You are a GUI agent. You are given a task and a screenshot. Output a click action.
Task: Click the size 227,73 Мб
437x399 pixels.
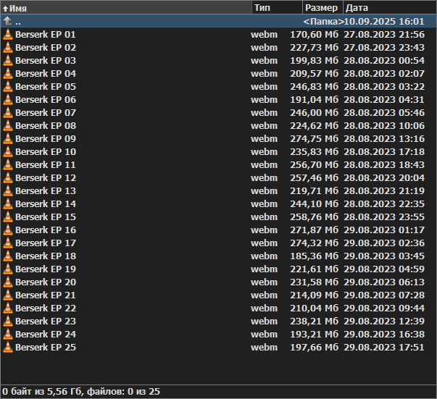pos(314,47)
